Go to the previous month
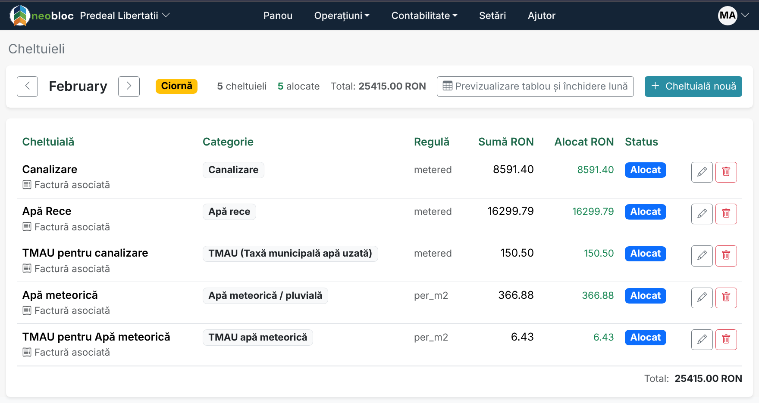Image resolution: width=759 pixels, height=403 pixels. 28,87
